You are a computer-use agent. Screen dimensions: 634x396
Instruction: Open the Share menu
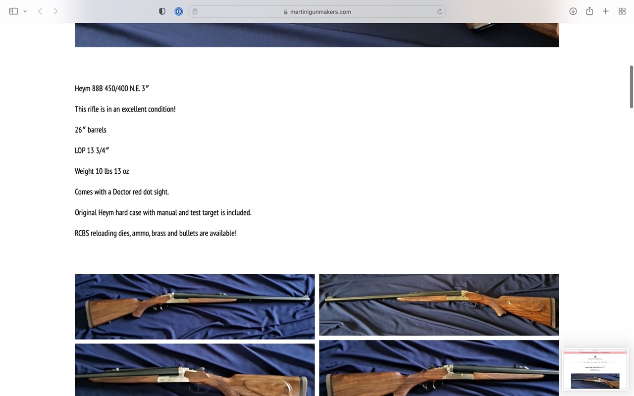pyautogui.click(x=589, y=11)
